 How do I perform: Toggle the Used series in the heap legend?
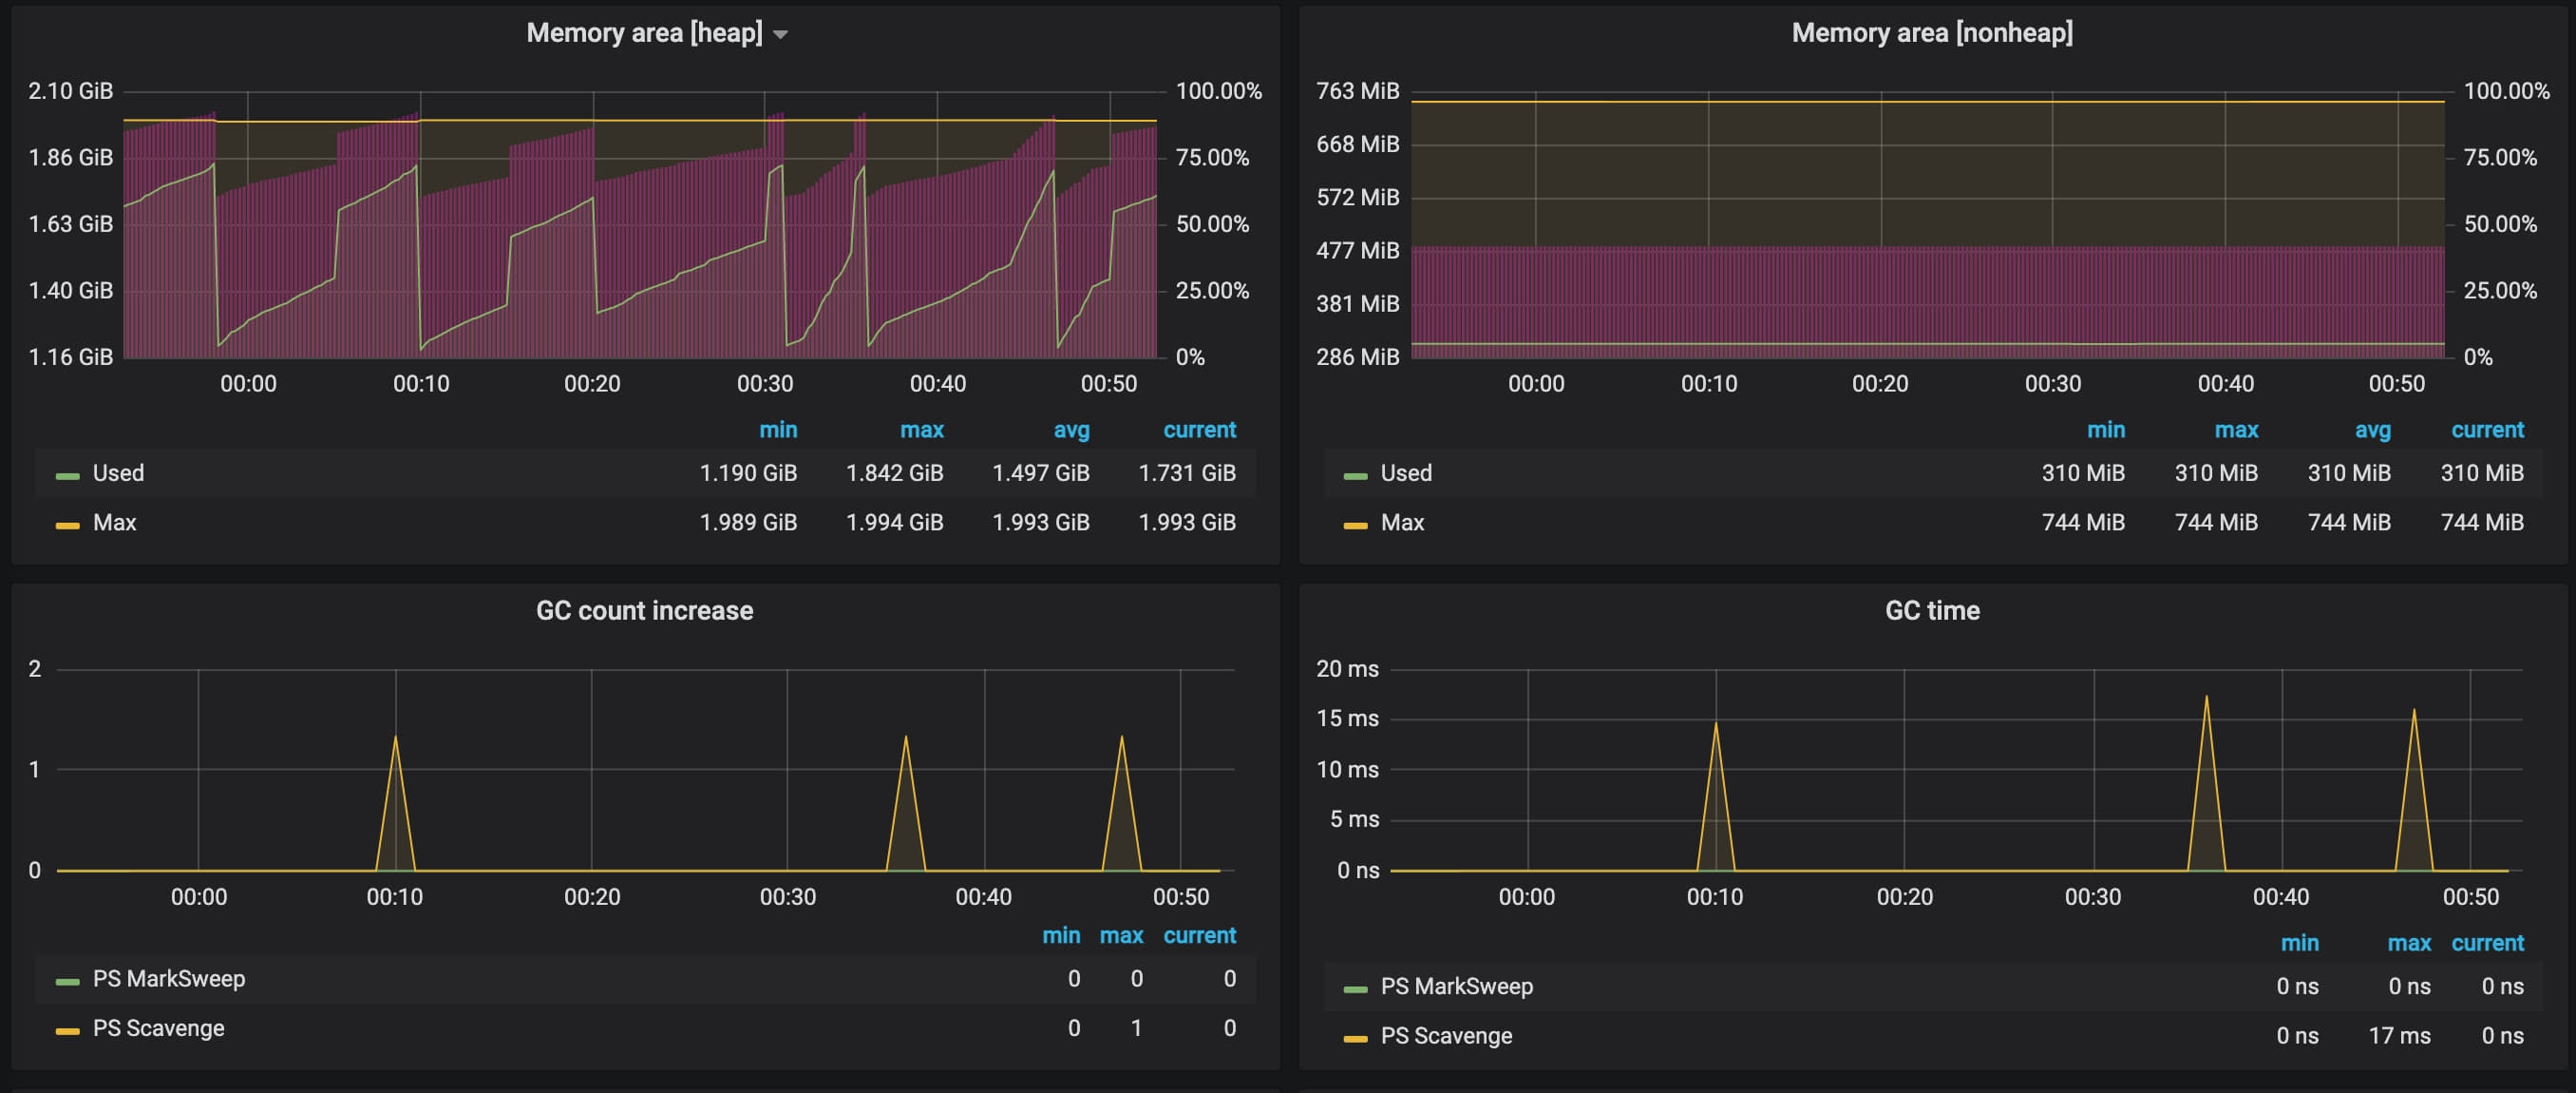click(x=118, y=473)
